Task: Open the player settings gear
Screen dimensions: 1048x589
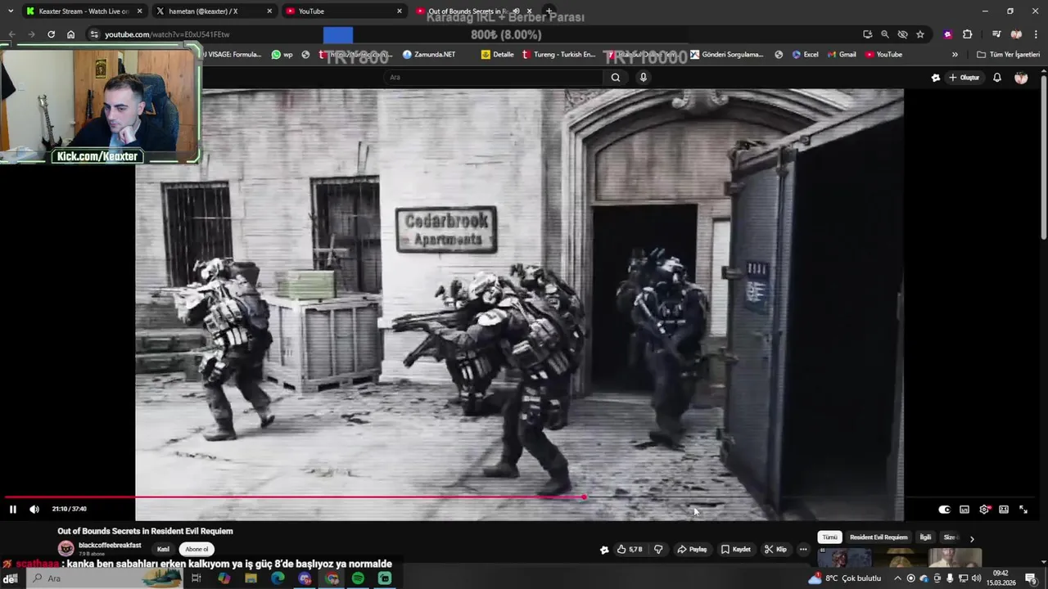Action: [984, 510]
